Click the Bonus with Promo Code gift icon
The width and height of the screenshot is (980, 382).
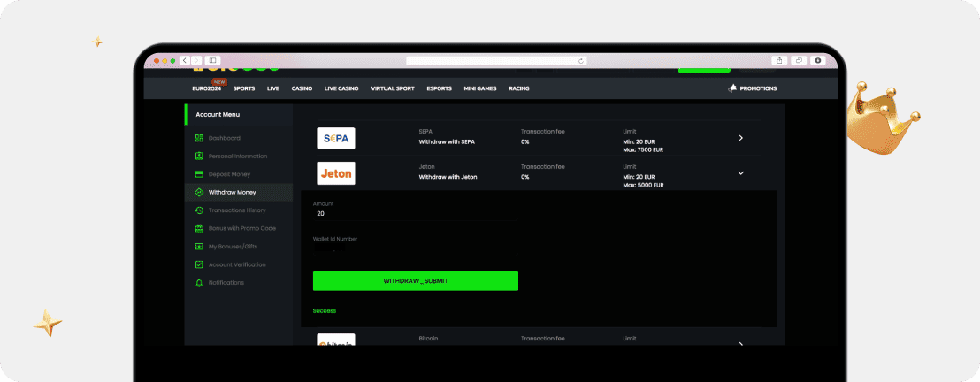coord(199,228)
